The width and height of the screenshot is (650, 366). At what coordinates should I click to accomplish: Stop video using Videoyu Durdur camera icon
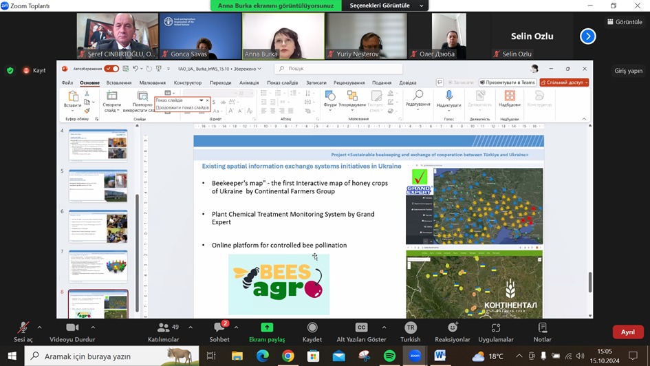(72, 327)
